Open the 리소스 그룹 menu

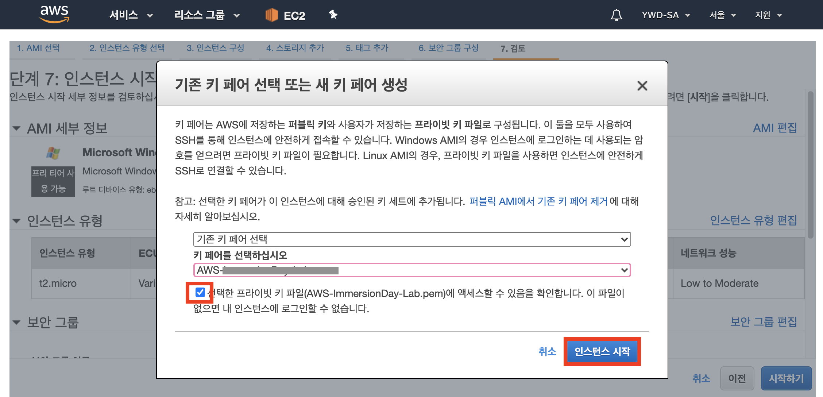pyautogui.click(x=206, y=15)
